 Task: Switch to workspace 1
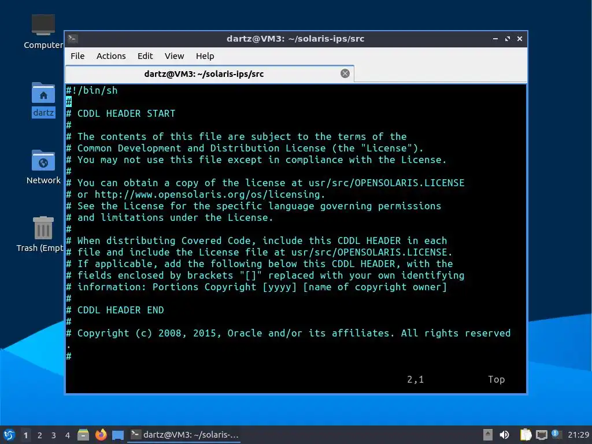pos(25,435)
